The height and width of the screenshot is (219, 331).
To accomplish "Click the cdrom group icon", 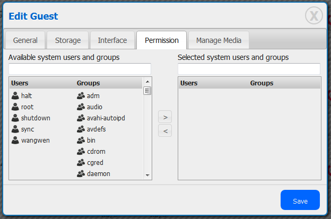I will [x=81, y=152].
